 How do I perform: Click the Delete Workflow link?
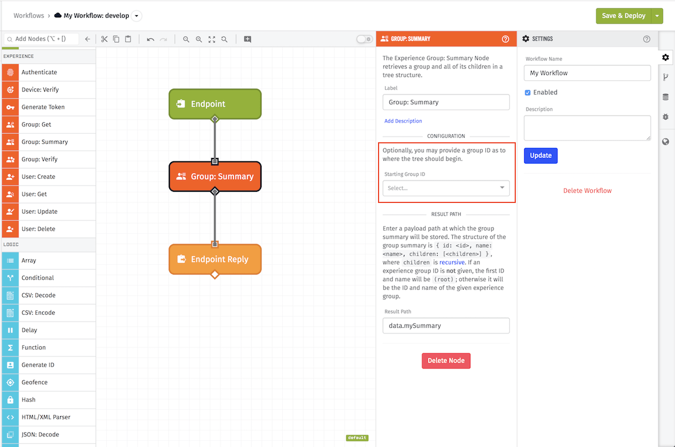click(587, 191)
